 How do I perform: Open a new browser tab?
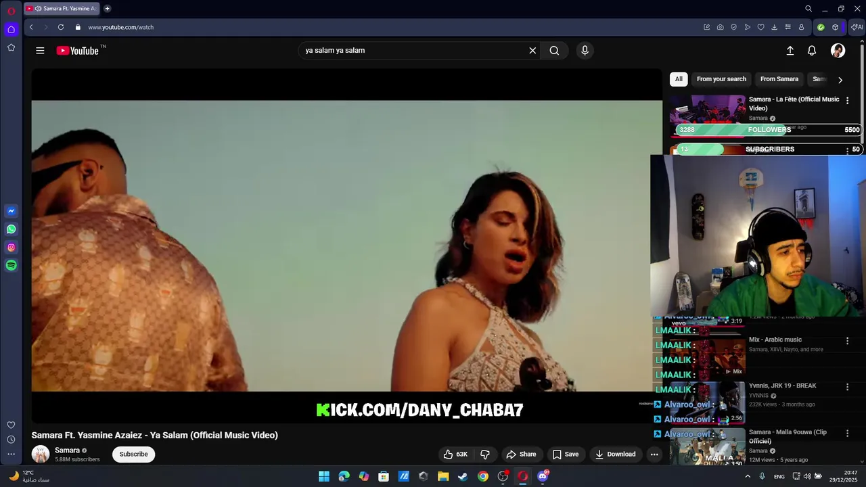pyautogui.click(x=107, y=9)
